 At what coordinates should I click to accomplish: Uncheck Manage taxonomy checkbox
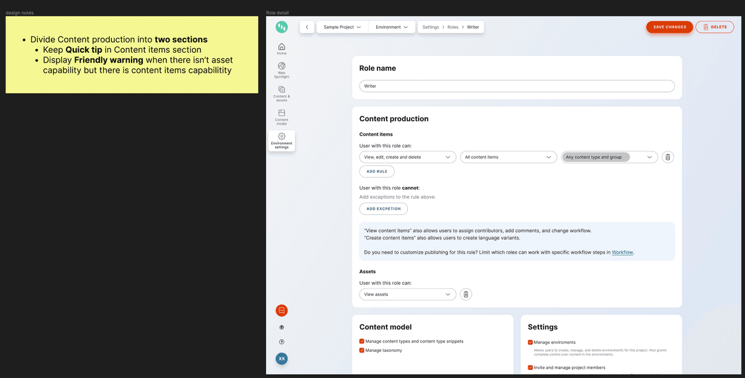coord(362,350)
